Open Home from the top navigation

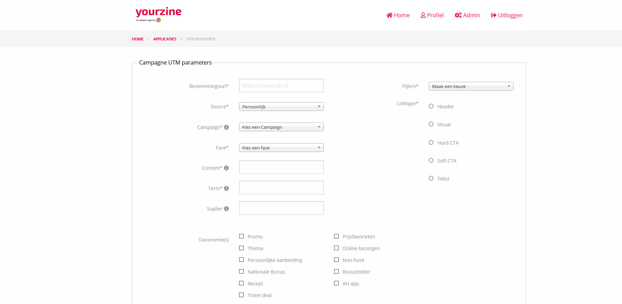coord(398,15)
